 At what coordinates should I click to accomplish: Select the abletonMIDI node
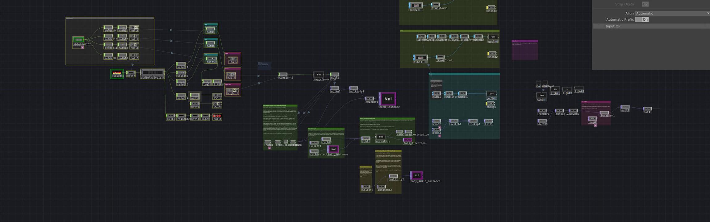point(78,40)
